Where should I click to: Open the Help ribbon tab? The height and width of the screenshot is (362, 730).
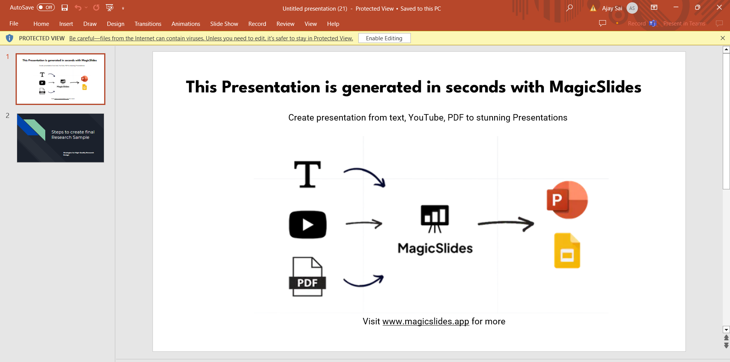333,24
